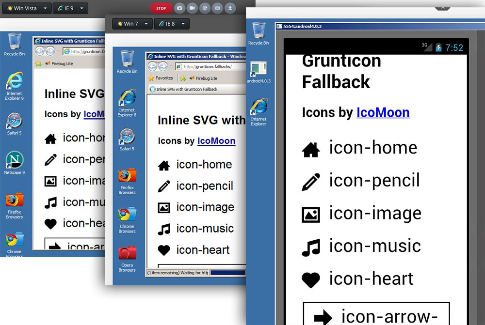Focus the IE 8 address bar with grunticon.fallbacks

210,66
